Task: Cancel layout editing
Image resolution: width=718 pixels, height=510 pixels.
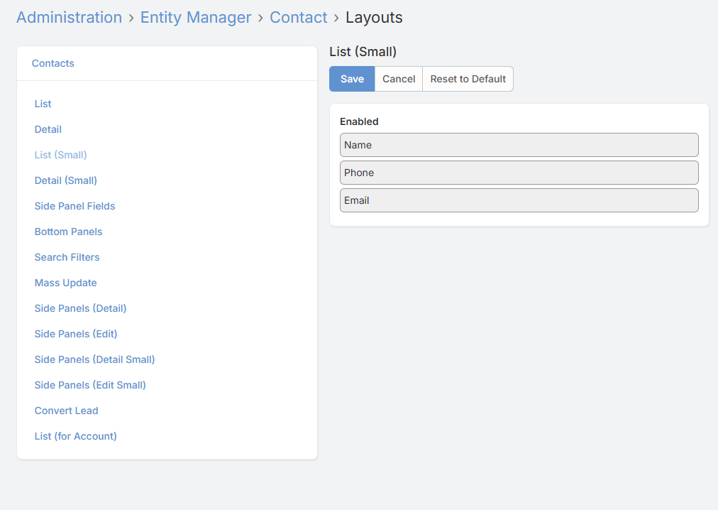Action: point(399,79)
